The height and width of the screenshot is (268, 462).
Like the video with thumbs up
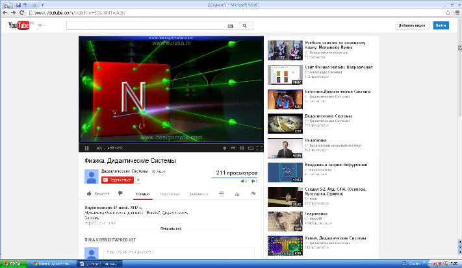coord(89,193)
